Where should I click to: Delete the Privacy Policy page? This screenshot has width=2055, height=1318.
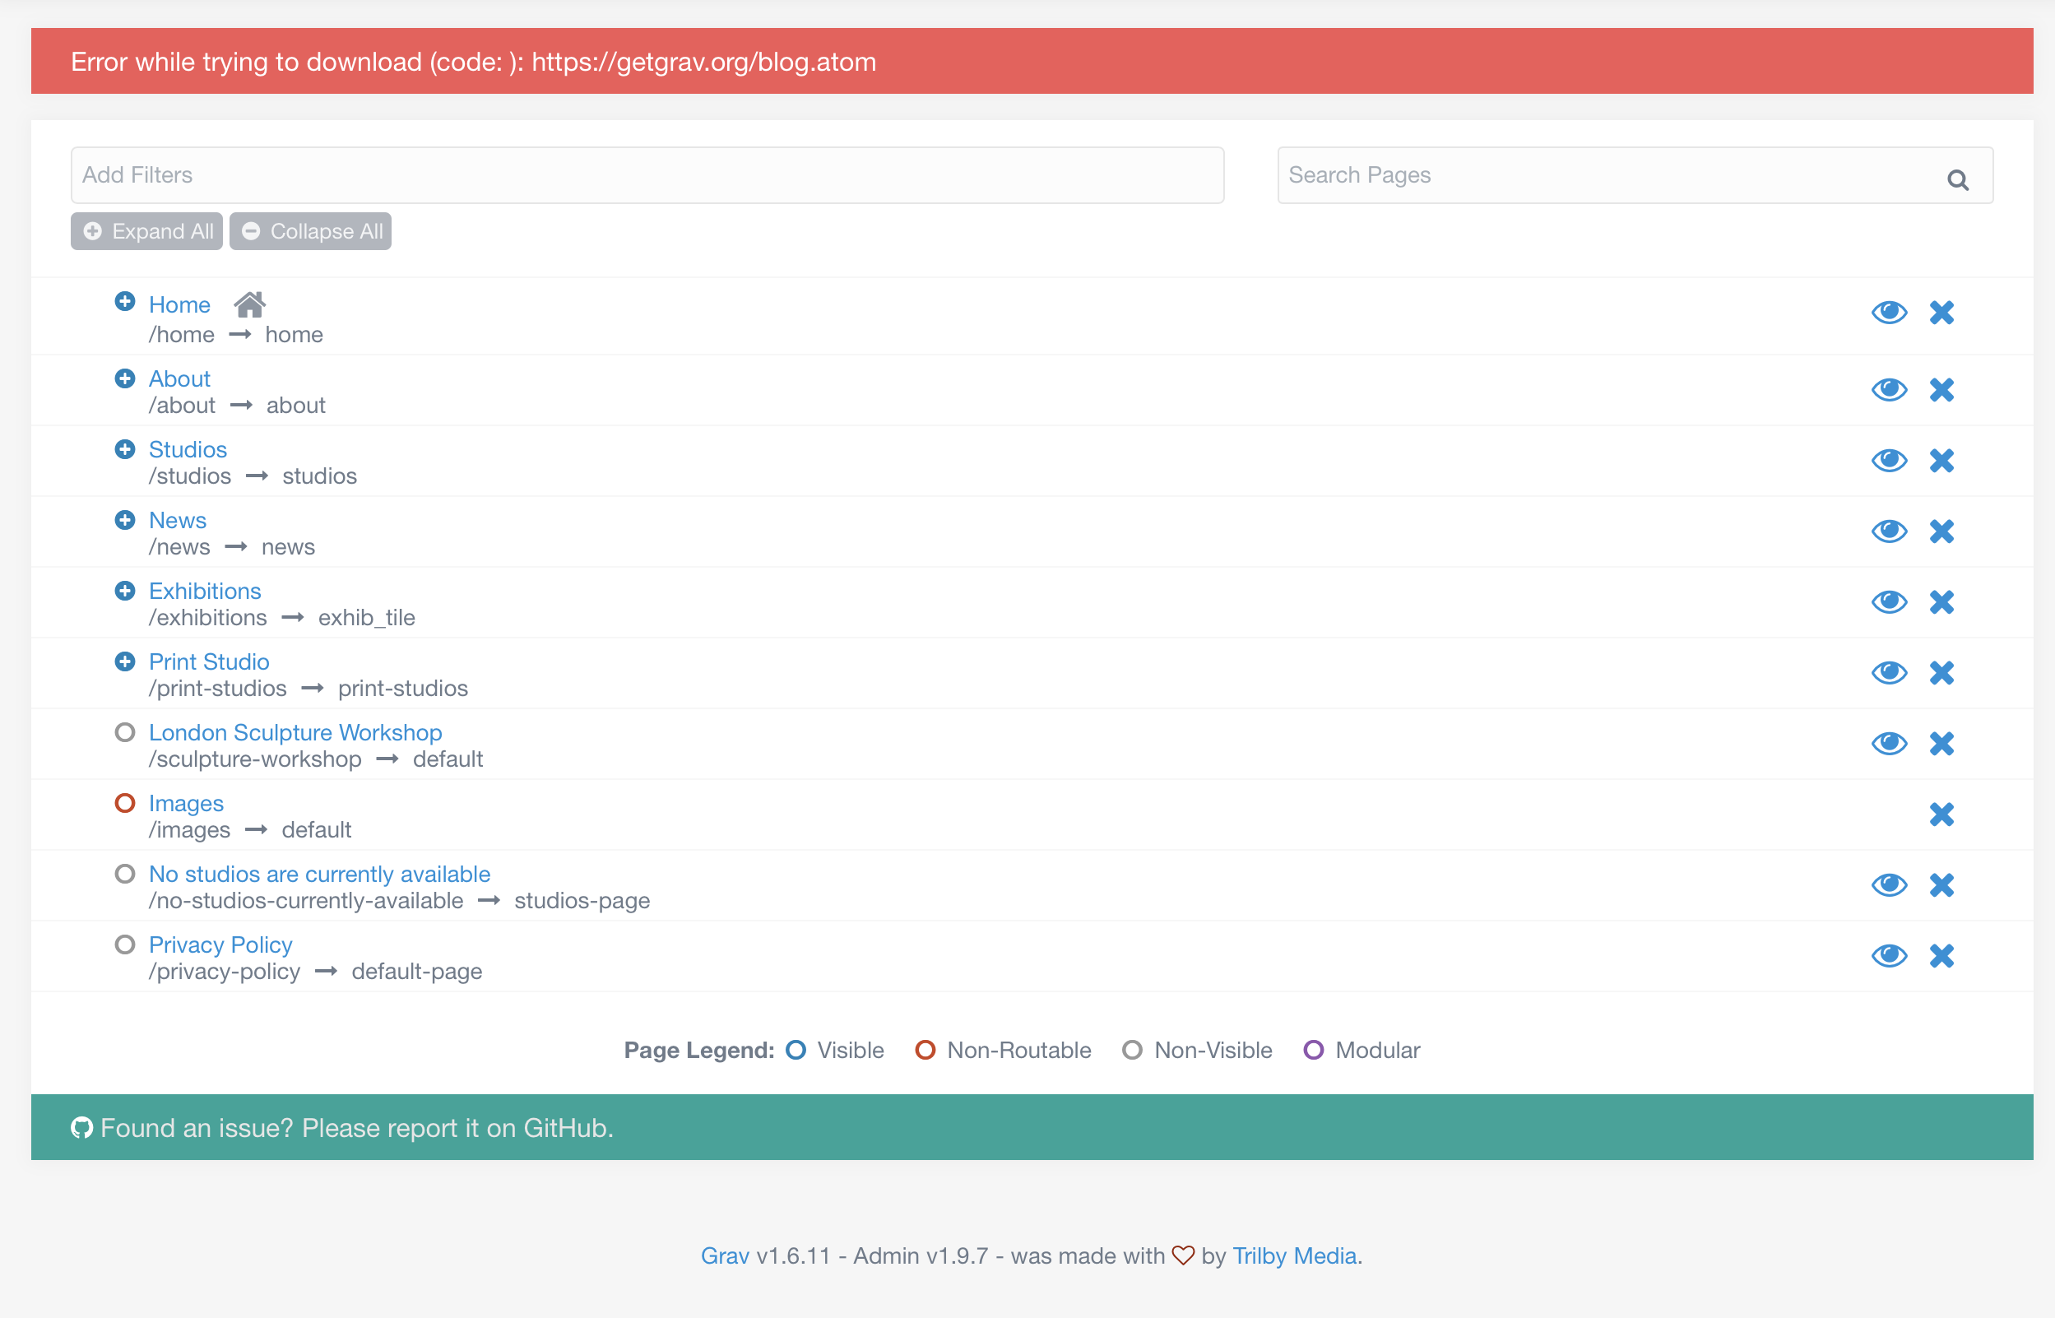point(1941,955)
